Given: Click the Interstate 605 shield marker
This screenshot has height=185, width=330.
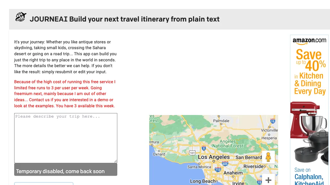Looking at the screenshot, I should [225, 164].
